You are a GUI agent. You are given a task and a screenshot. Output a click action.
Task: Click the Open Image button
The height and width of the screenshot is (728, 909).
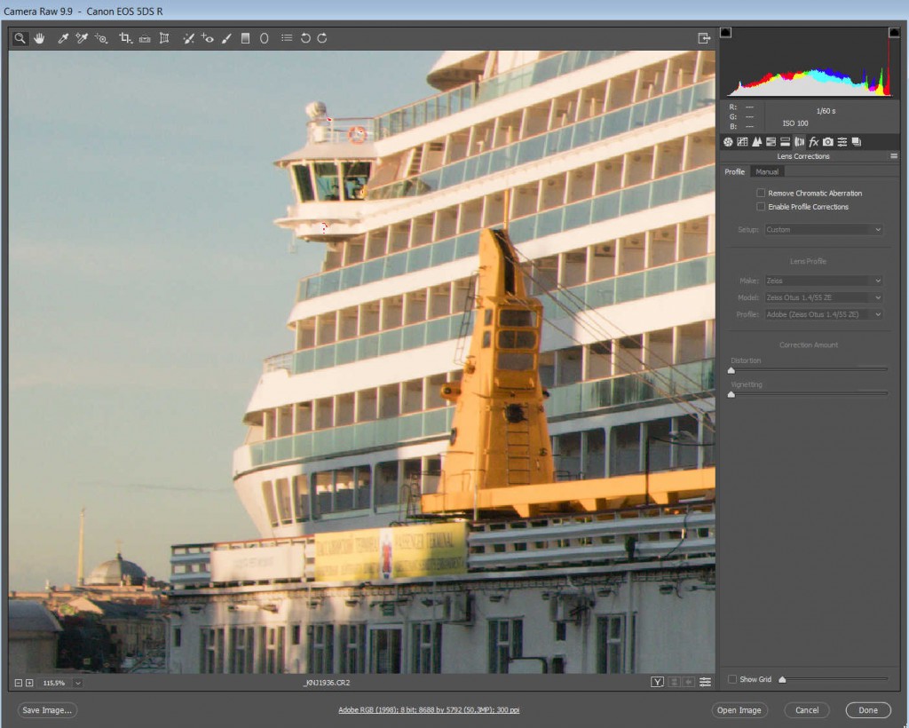pos(739,710)
